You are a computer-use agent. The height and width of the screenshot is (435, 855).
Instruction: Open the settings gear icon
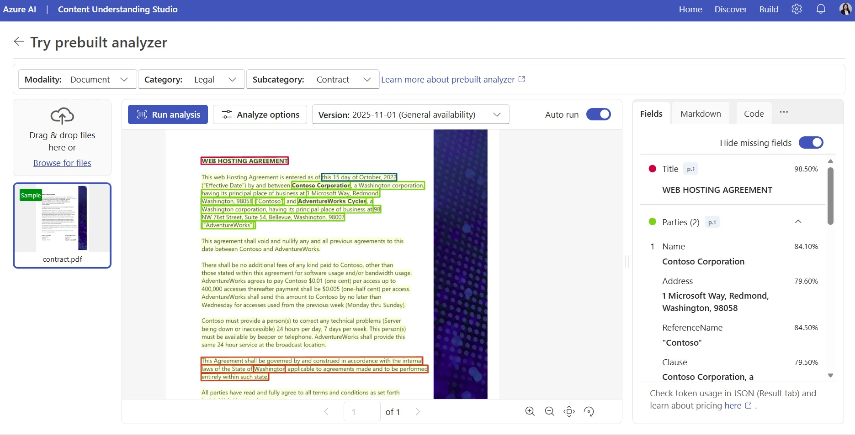[x=797, y=9]
